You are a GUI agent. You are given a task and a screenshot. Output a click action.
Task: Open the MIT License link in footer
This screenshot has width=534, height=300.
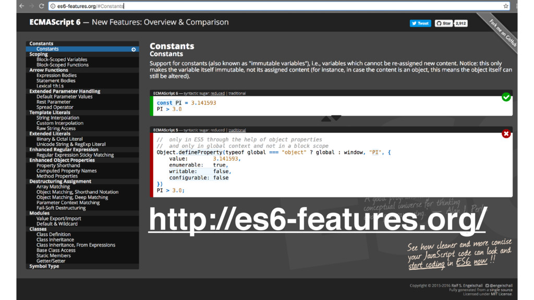click(x=501, y=294)
